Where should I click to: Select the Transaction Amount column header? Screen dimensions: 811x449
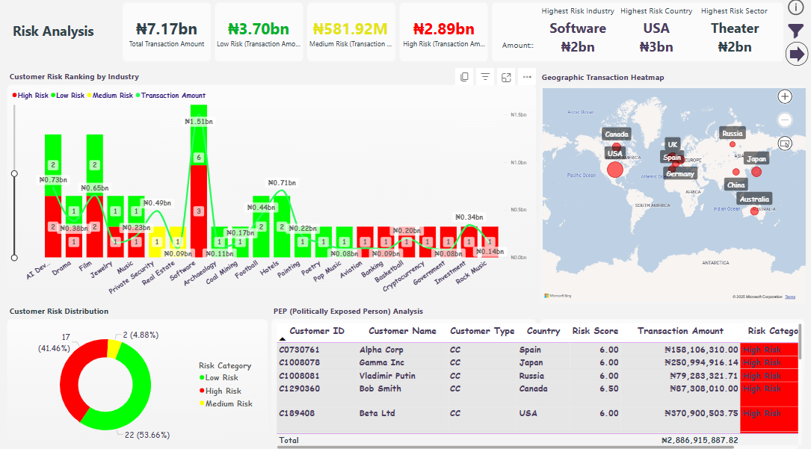click(680, 331)
